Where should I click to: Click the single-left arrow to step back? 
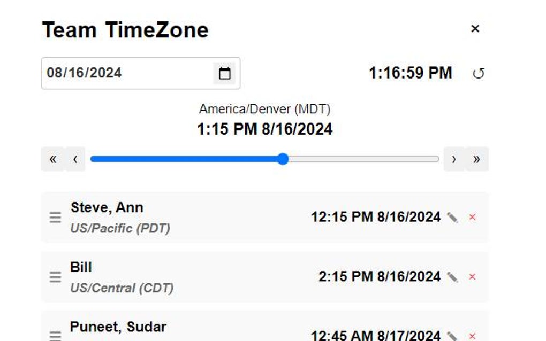coord(75,159)
